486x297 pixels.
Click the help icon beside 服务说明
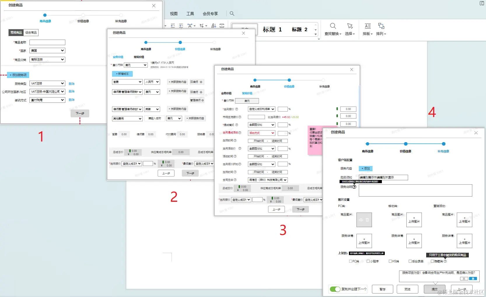[354, 187]
